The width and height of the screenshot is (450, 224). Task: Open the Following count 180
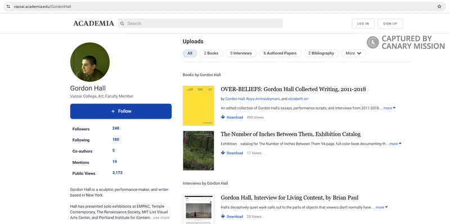116,139
